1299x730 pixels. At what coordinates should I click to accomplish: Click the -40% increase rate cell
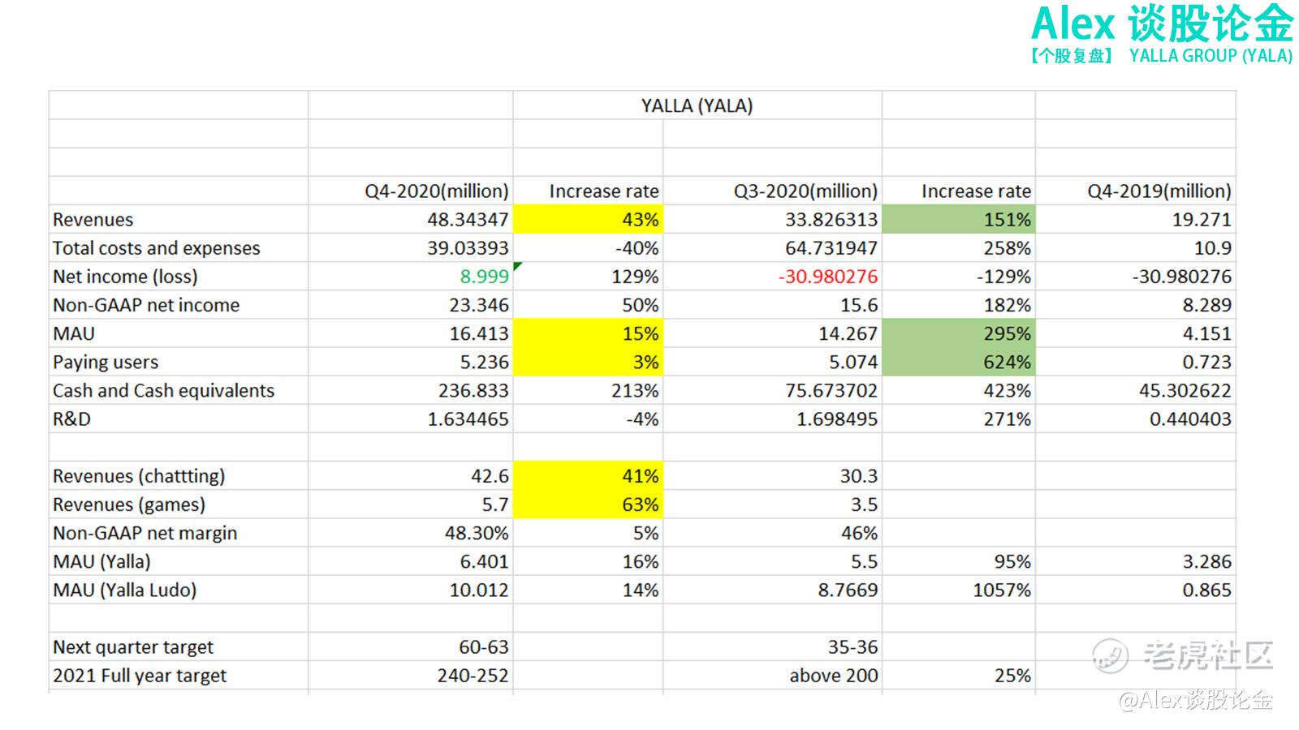[637, 248]
